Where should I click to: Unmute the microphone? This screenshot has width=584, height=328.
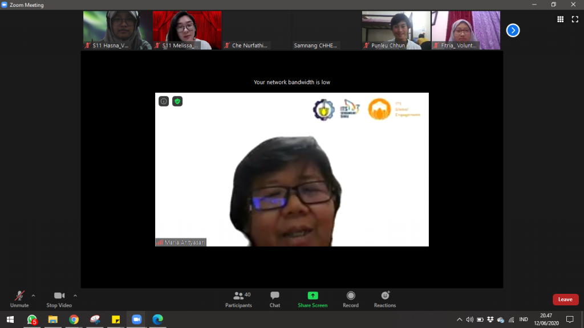19,298
